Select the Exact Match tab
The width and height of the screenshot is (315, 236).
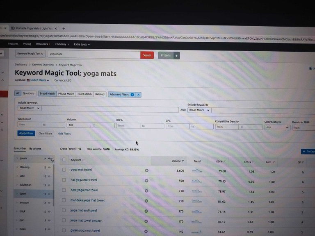[84, 94]
